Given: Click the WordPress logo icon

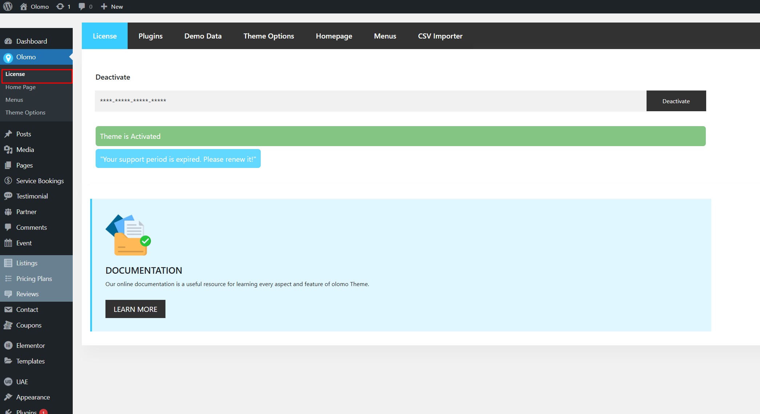Looking at the screenshot, I should pos(8,7).
